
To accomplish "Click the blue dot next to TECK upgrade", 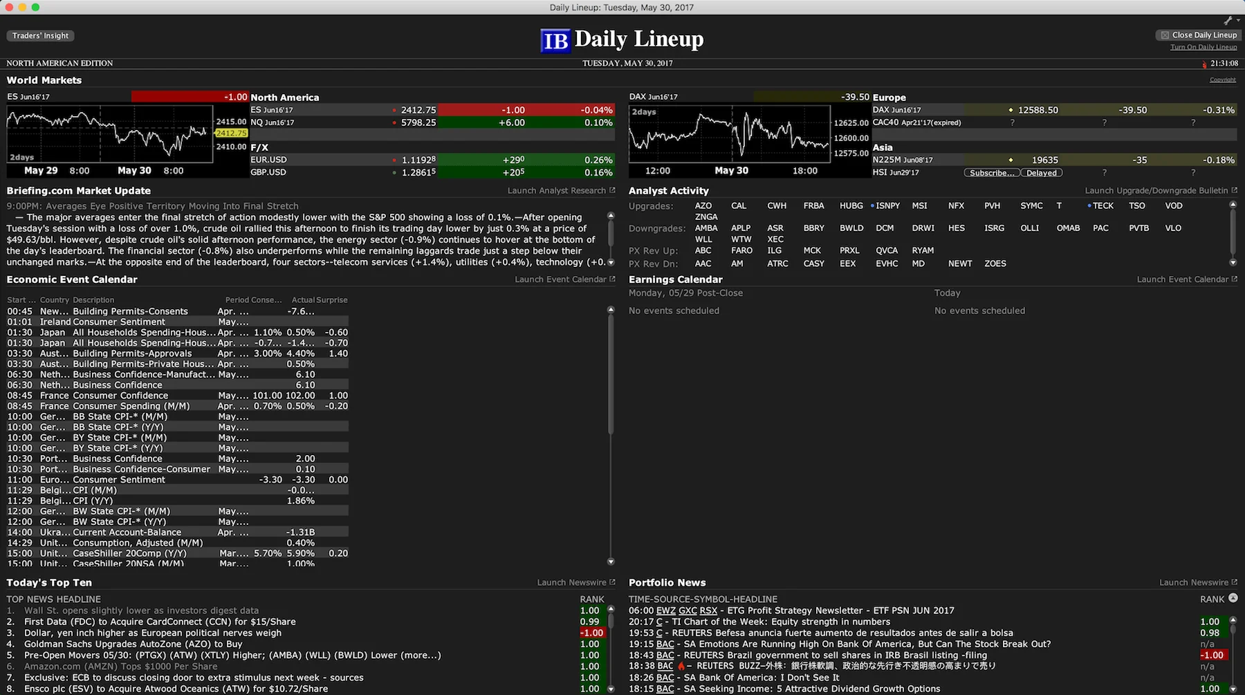I will [x=1089, y=205].
